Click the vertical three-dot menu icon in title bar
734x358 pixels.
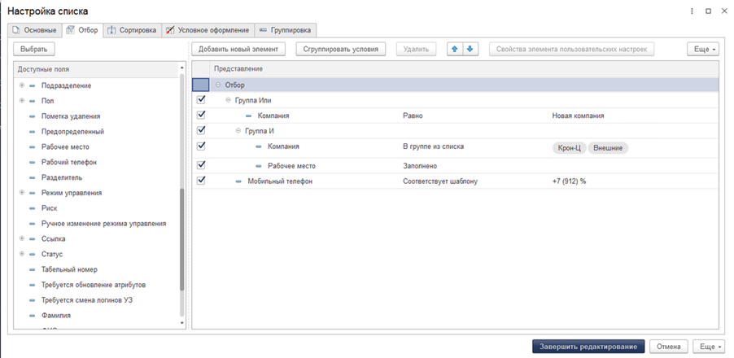(692, 11)
